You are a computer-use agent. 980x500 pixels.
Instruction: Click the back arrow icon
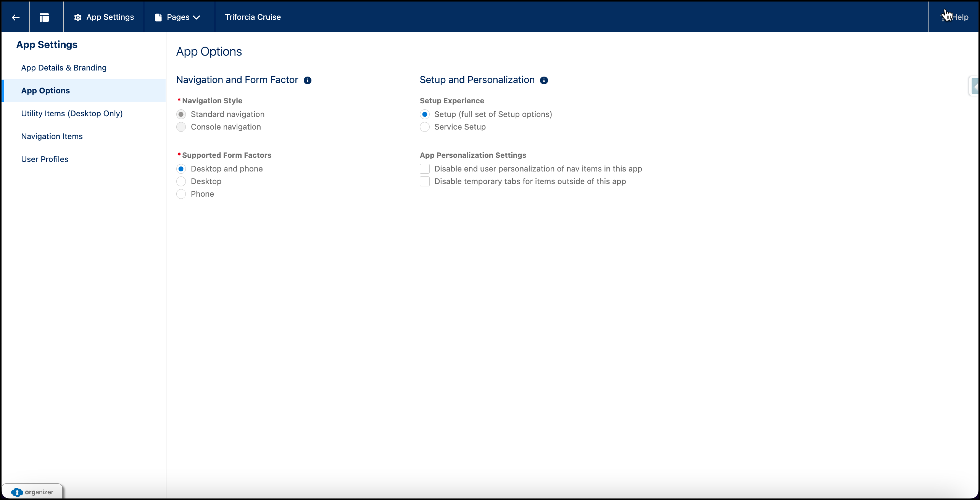point(16,17)
